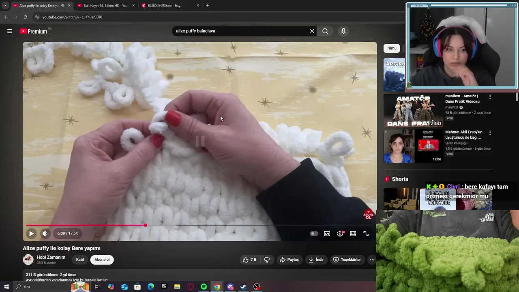The width and height of the screenshot is (519, 292).
Task: Open the Mehmet Akif Ersoy'un video title
Action: 464,135
